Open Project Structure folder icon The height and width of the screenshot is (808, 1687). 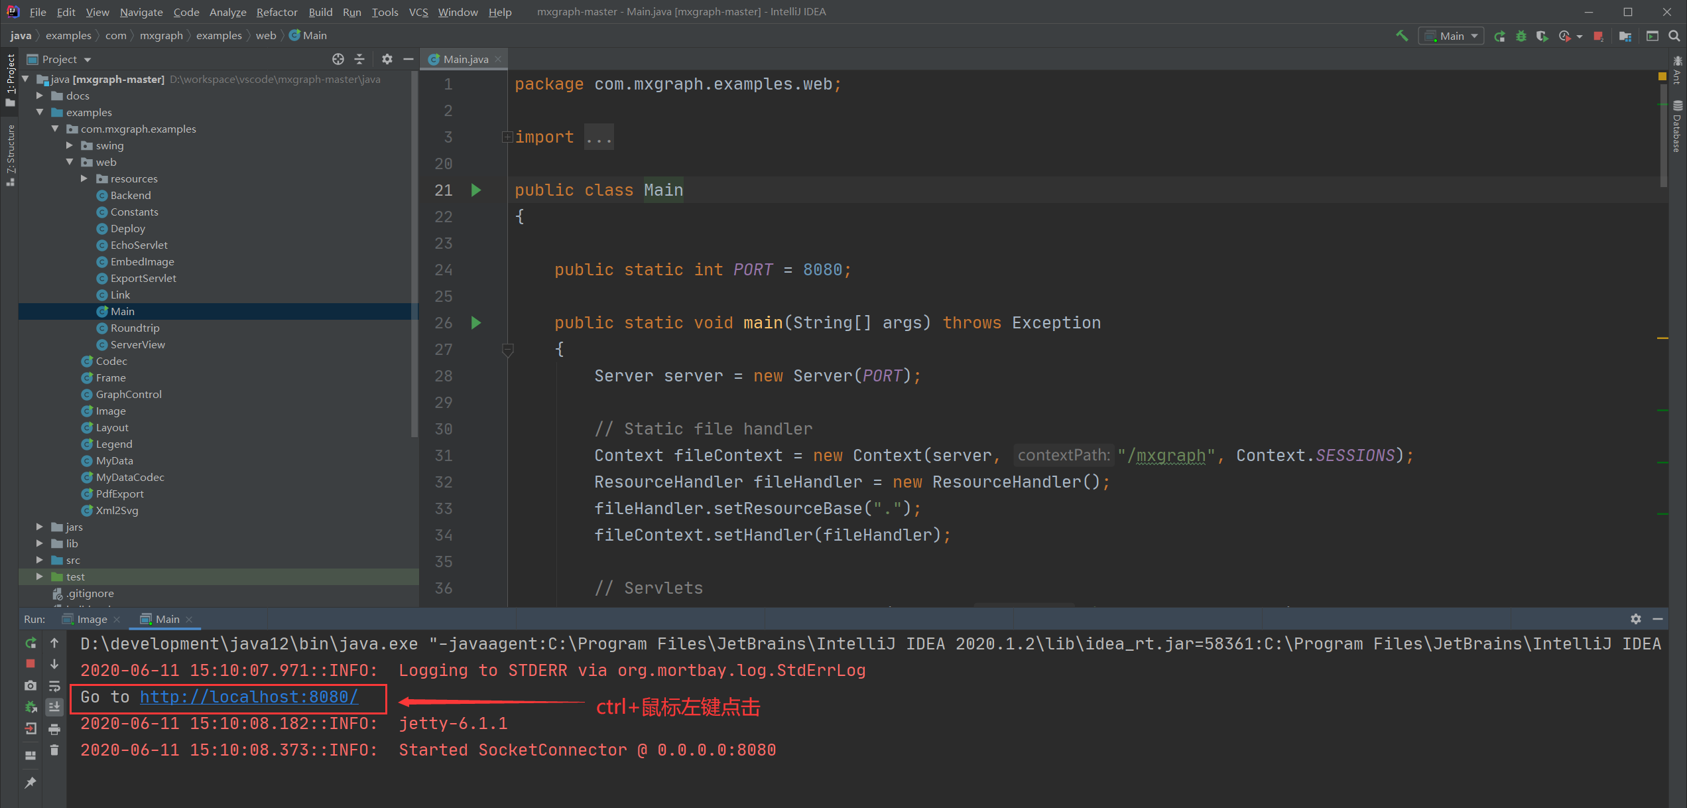click(x=1625, y=36)
